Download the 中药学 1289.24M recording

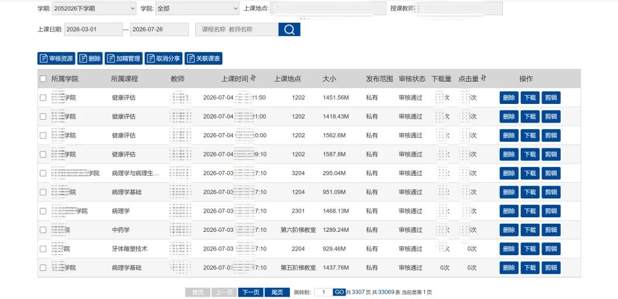tap(530, 230)
